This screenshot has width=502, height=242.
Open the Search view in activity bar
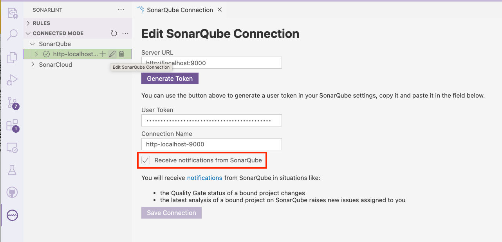pyautogui.click(x=13, y=35)
